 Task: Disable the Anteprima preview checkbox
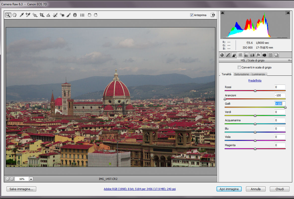coord(192,15)
